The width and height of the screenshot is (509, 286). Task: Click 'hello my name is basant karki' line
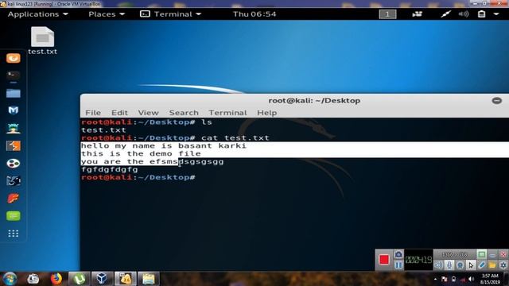pos(164,146)
